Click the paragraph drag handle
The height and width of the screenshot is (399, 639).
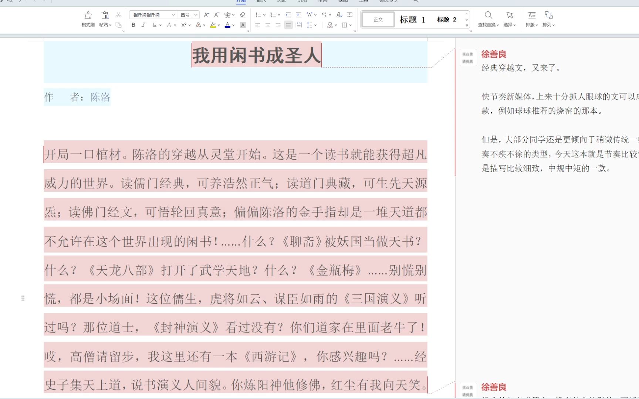[23, 298]
